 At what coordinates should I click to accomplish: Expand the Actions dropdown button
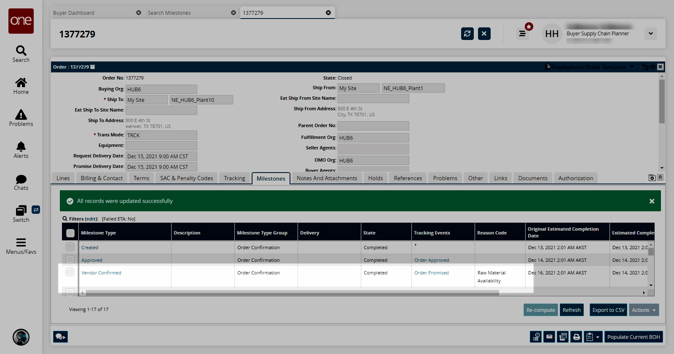644,310
